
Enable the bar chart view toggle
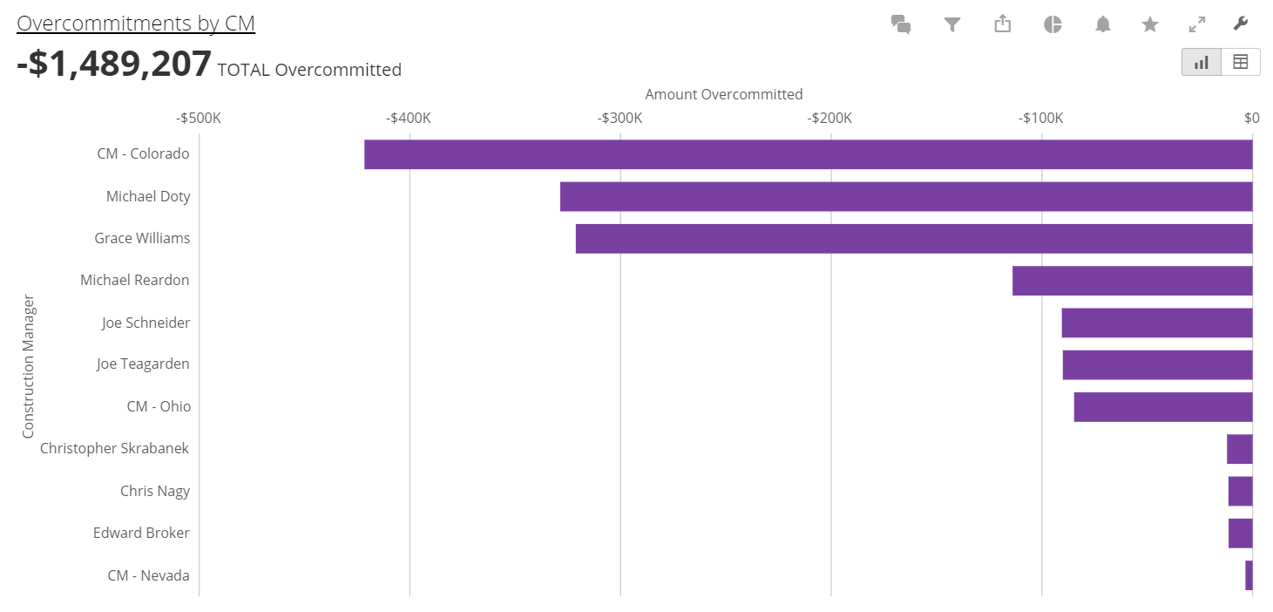click(1201, 62)
